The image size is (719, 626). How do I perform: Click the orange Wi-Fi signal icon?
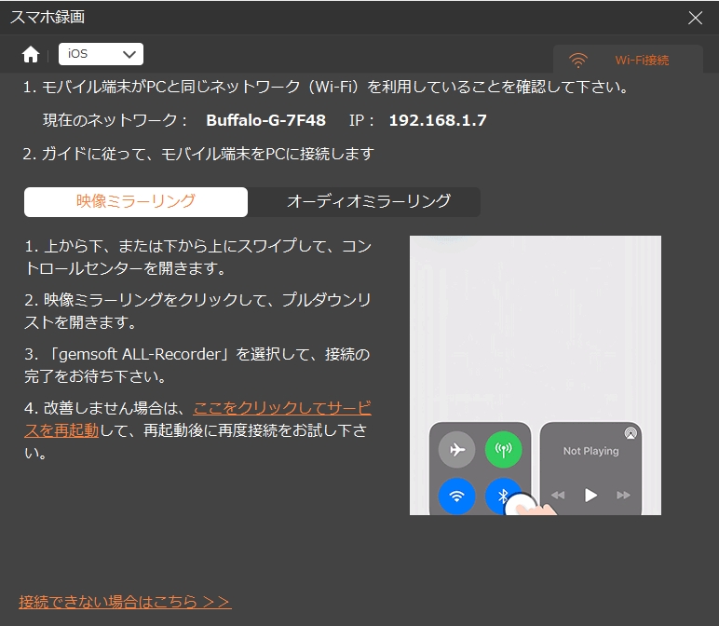pos(578,61)
